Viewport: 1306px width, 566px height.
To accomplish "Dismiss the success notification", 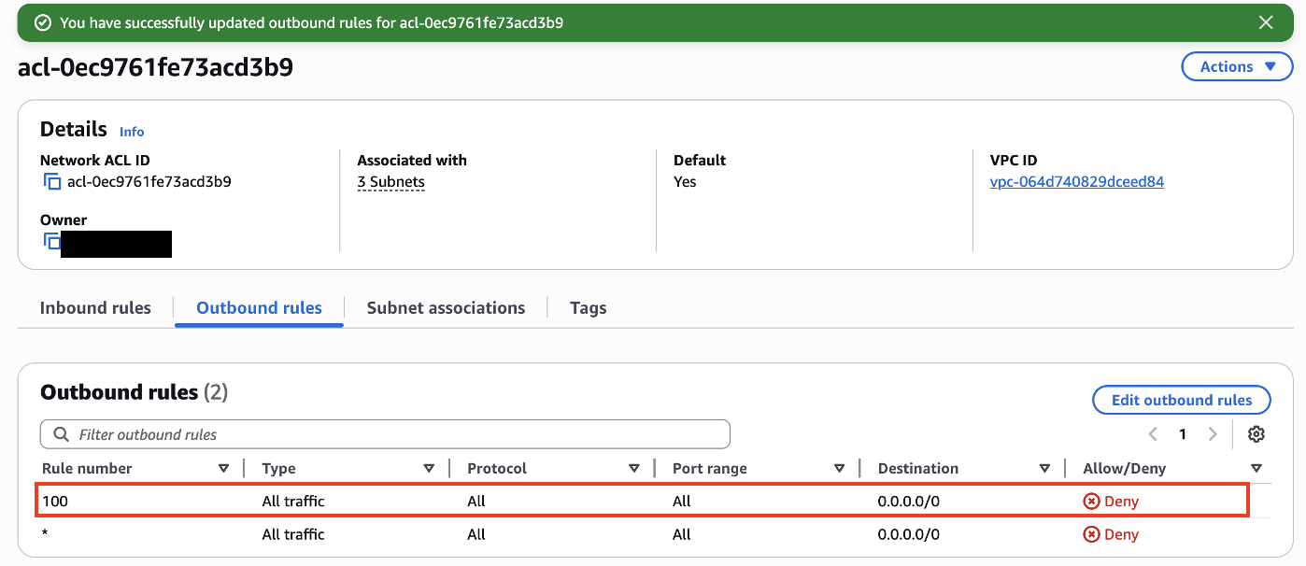I will click(1266, 21).
